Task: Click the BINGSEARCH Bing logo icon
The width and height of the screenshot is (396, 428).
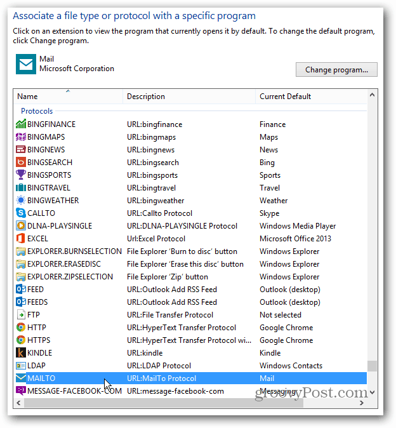Action: [x=21, y=162]
